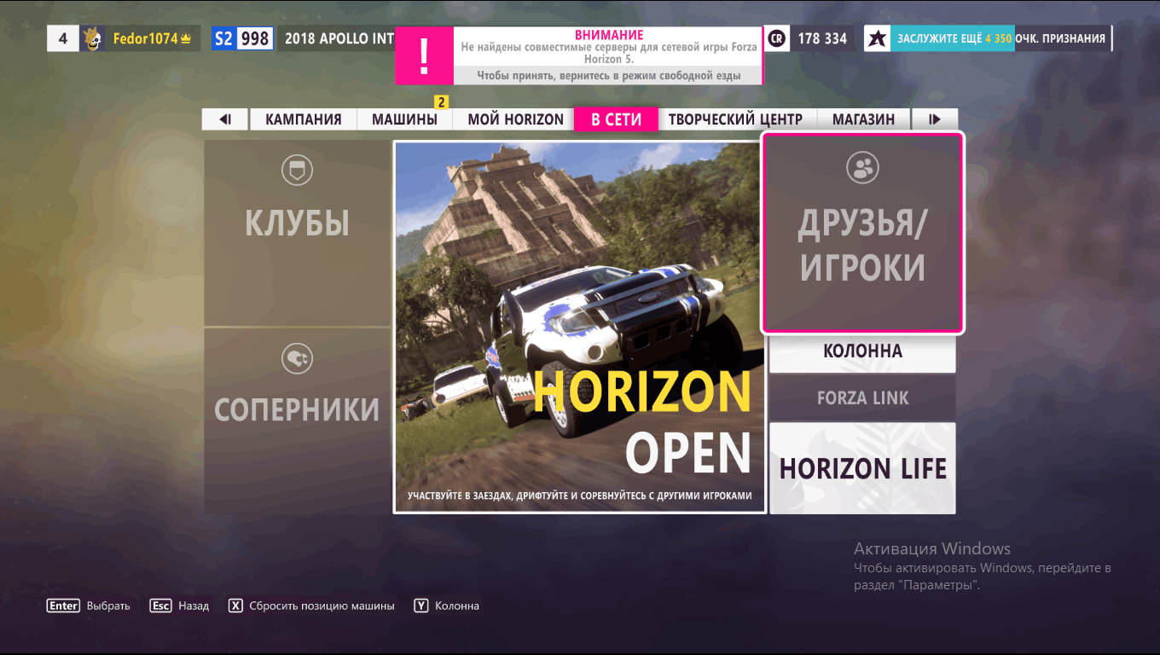Open the СОПЕРНИКИ tile

[x=297, y=420]
